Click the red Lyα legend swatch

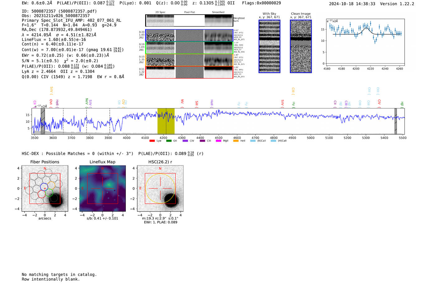(152, 141)
